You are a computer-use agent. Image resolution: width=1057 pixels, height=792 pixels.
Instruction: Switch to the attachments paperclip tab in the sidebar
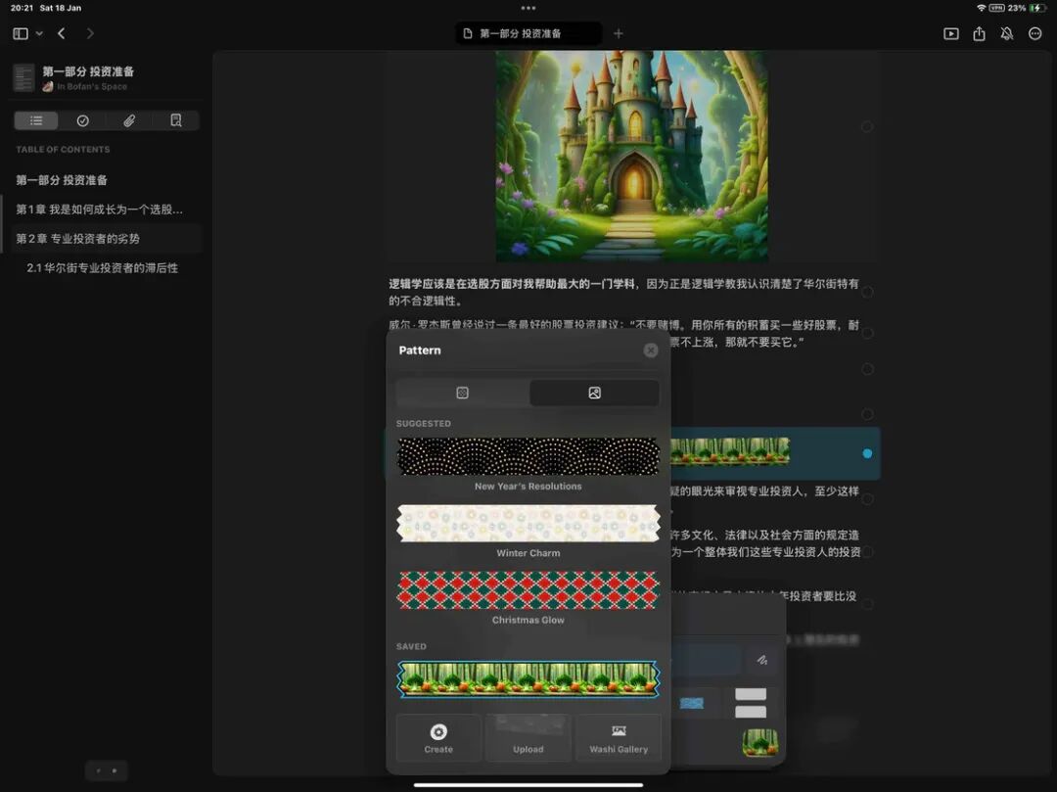129,120
